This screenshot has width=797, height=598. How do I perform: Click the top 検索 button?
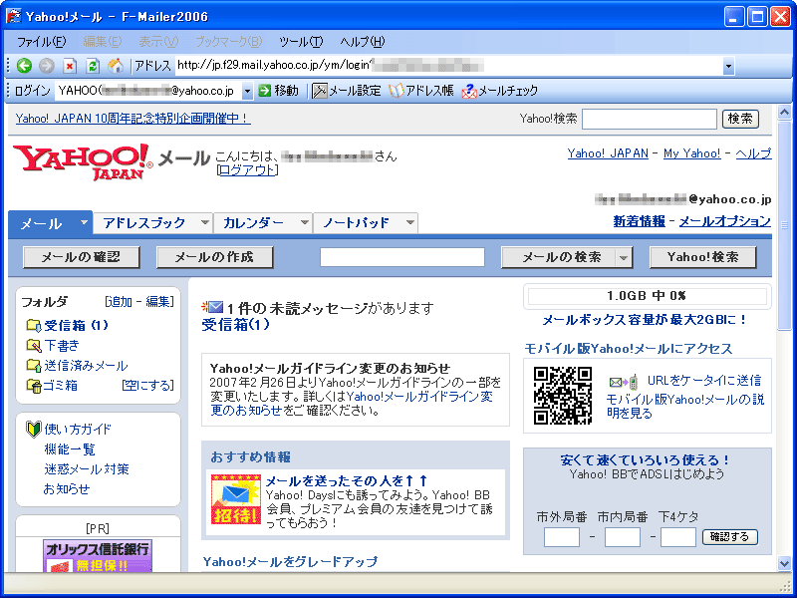tap(740, 119)
